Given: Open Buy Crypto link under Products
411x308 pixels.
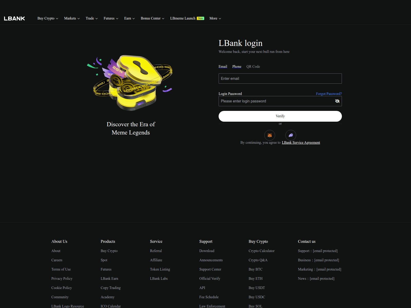Looking at the screenshot, I should tap(109, 251).
